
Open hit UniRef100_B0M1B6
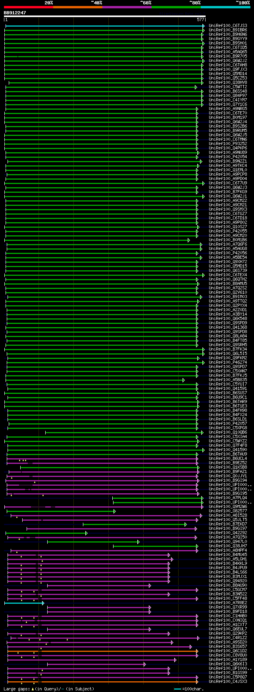[x=228, y=240]
